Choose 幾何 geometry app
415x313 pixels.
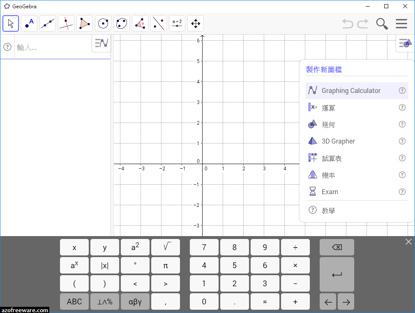click(357, 124)
